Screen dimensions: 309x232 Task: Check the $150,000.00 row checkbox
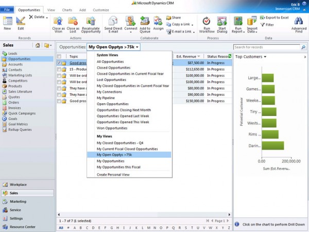pyautogui.click(x=59, y=101)
